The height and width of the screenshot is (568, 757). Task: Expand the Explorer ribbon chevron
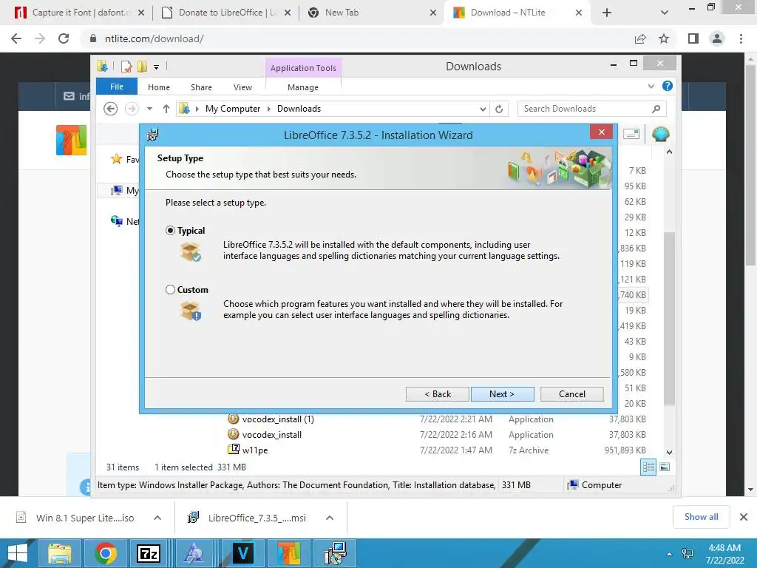click(651, 87)
